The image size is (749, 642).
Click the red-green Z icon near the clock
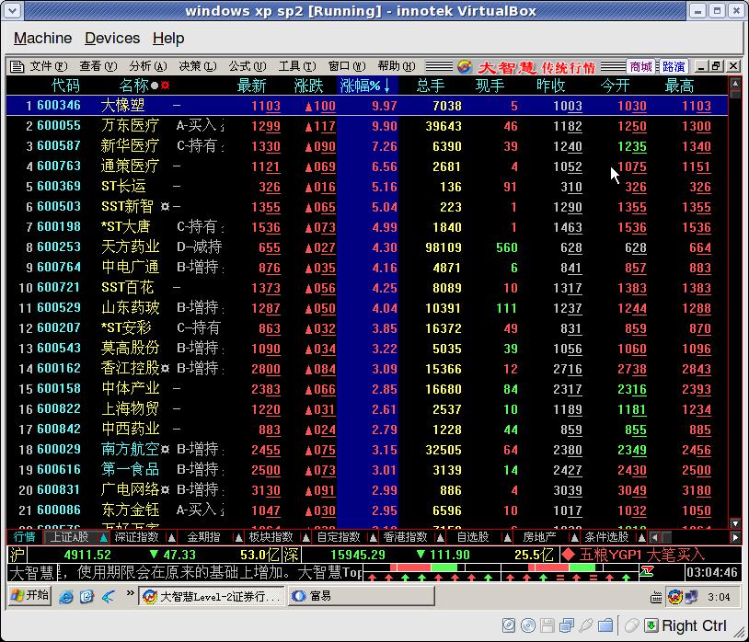[647, 571]
